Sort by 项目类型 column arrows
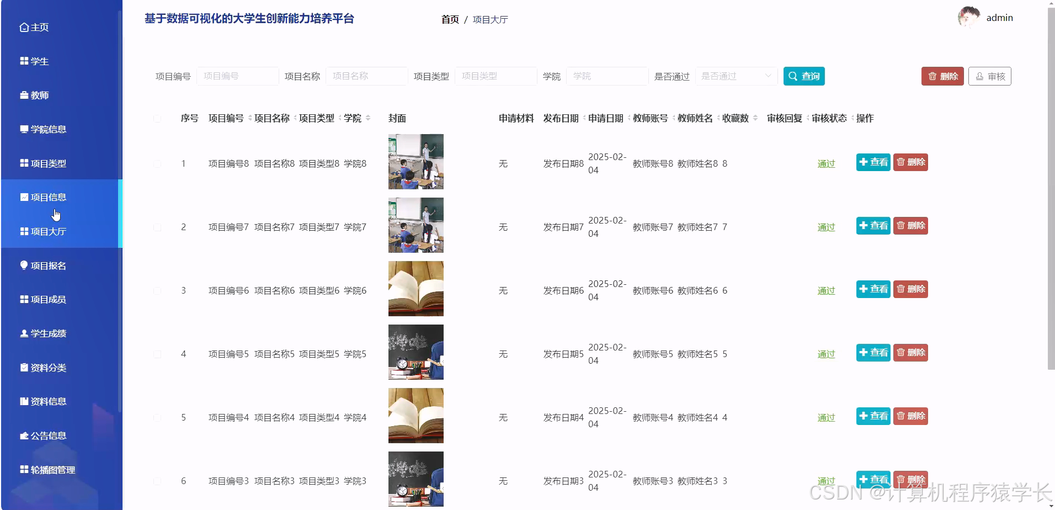 (x=339, y=118)
